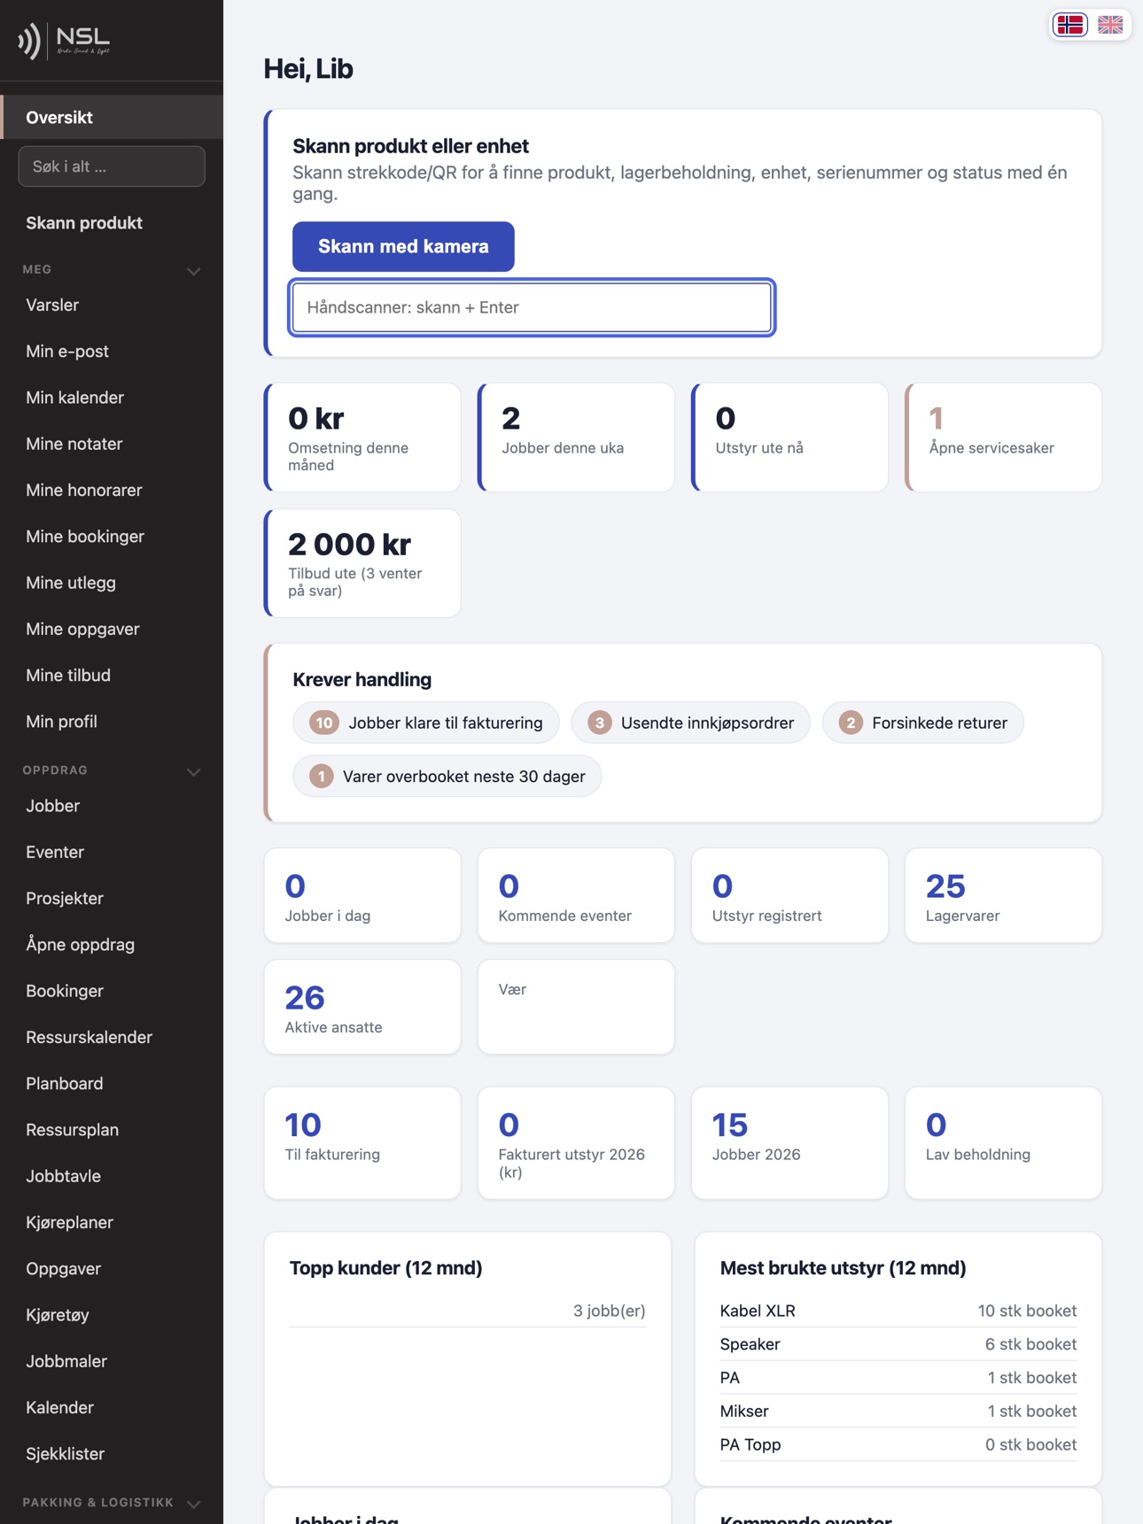Open Varer overbooket neste 30 dager chip
This screenshot has height=1524, width=1143.
coord(447,776)
